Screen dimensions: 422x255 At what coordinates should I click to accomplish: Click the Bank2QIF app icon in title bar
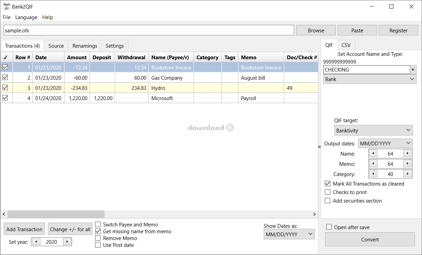[6, 6]
